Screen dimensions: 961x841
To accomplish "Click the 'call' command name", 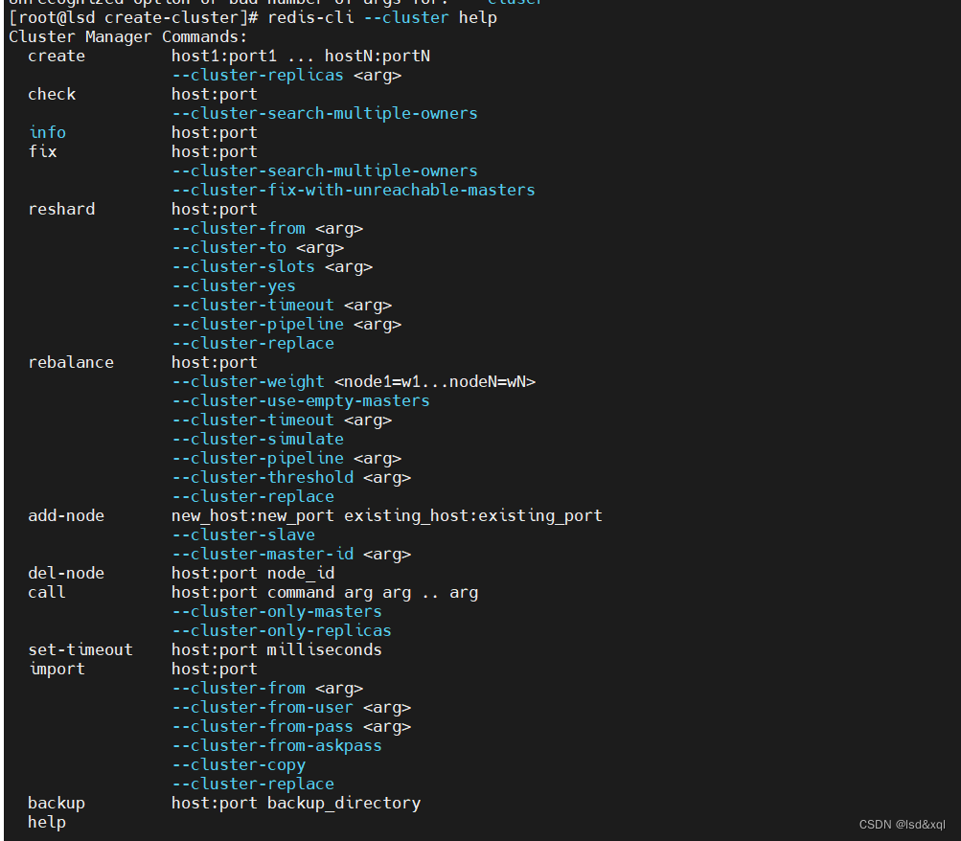I will [x=47, y=592].
